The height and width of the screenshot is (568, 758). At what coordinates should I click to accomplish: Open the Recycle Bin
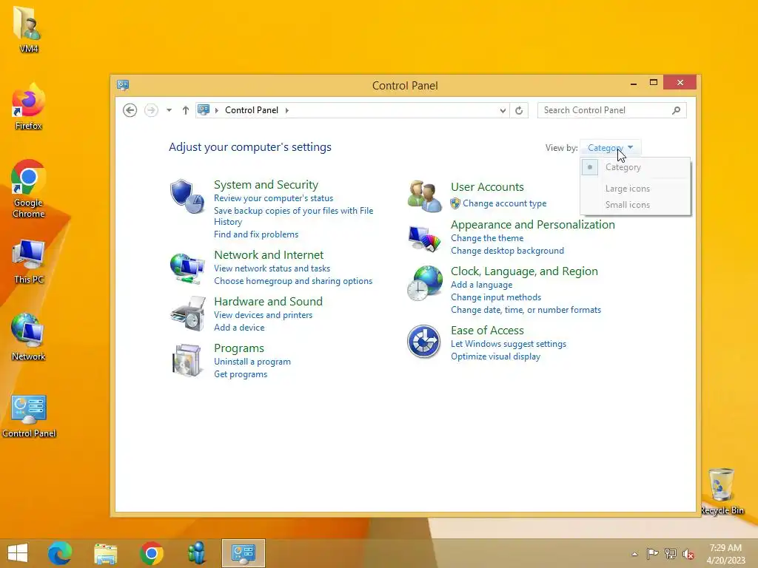click(x=722, y=491)
